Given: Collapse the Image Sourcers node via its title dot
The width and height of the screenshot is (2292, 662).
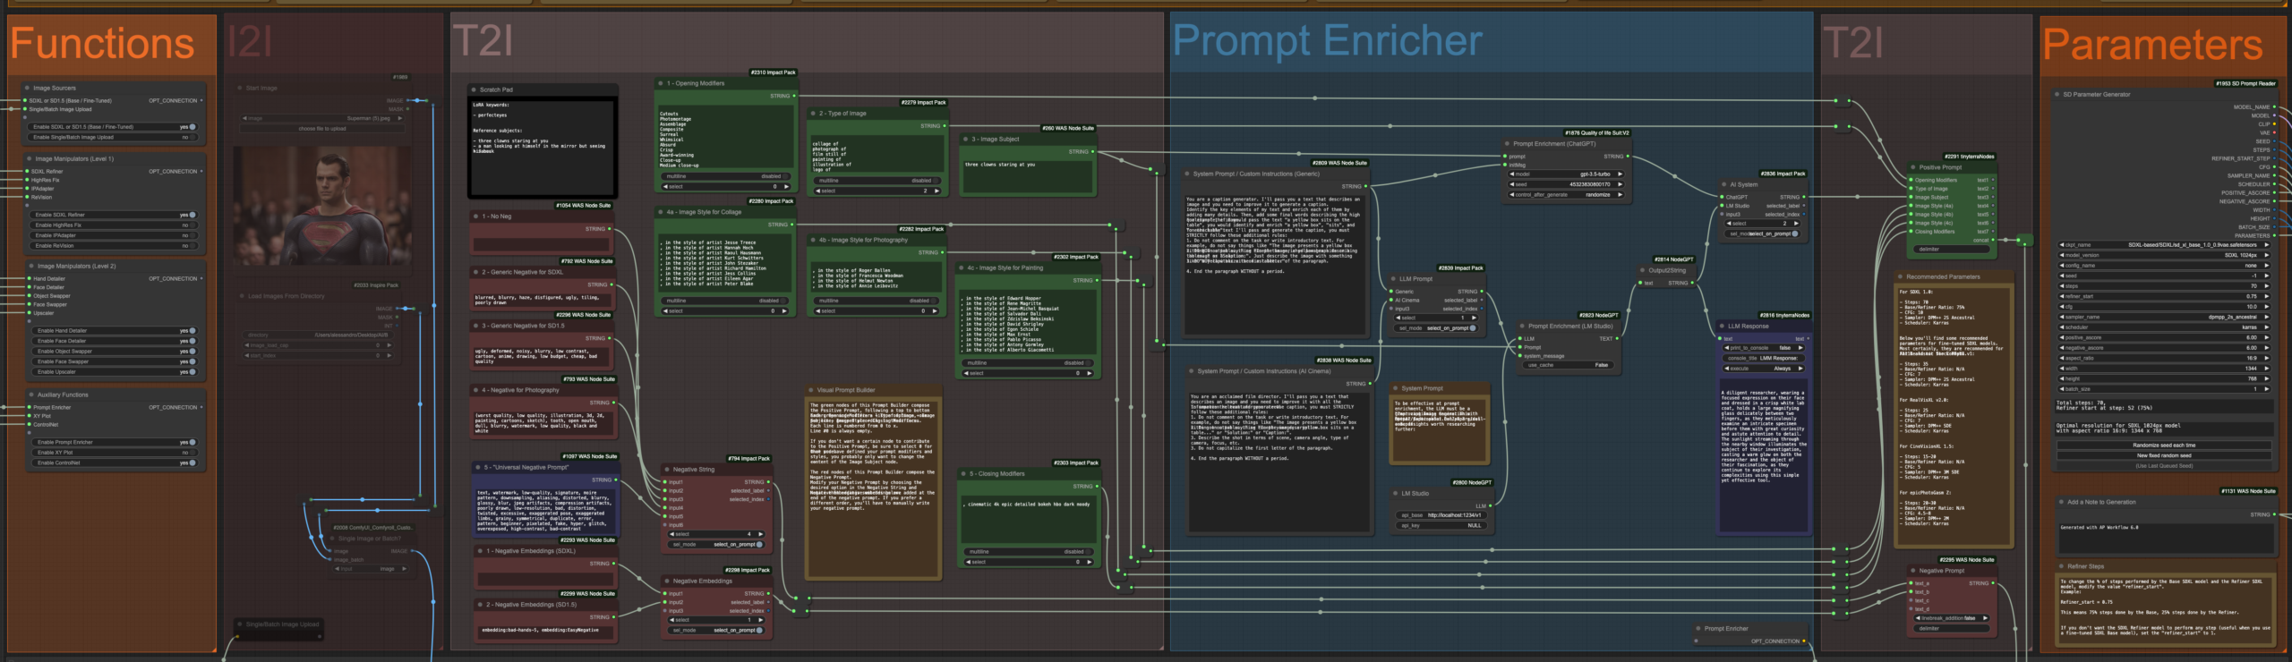Looking at the screenshot, I should [26, 89].
